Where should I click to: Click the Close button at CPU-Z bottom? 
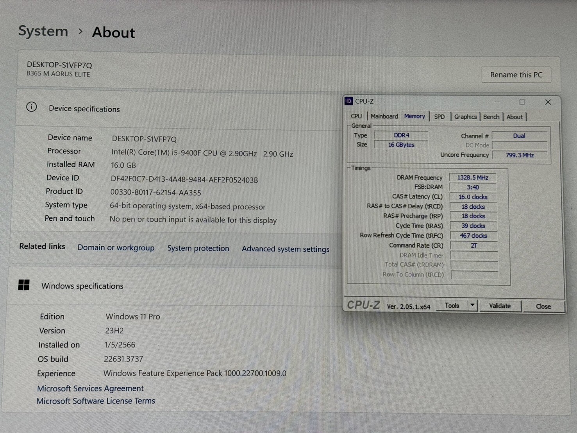[543, 306]
